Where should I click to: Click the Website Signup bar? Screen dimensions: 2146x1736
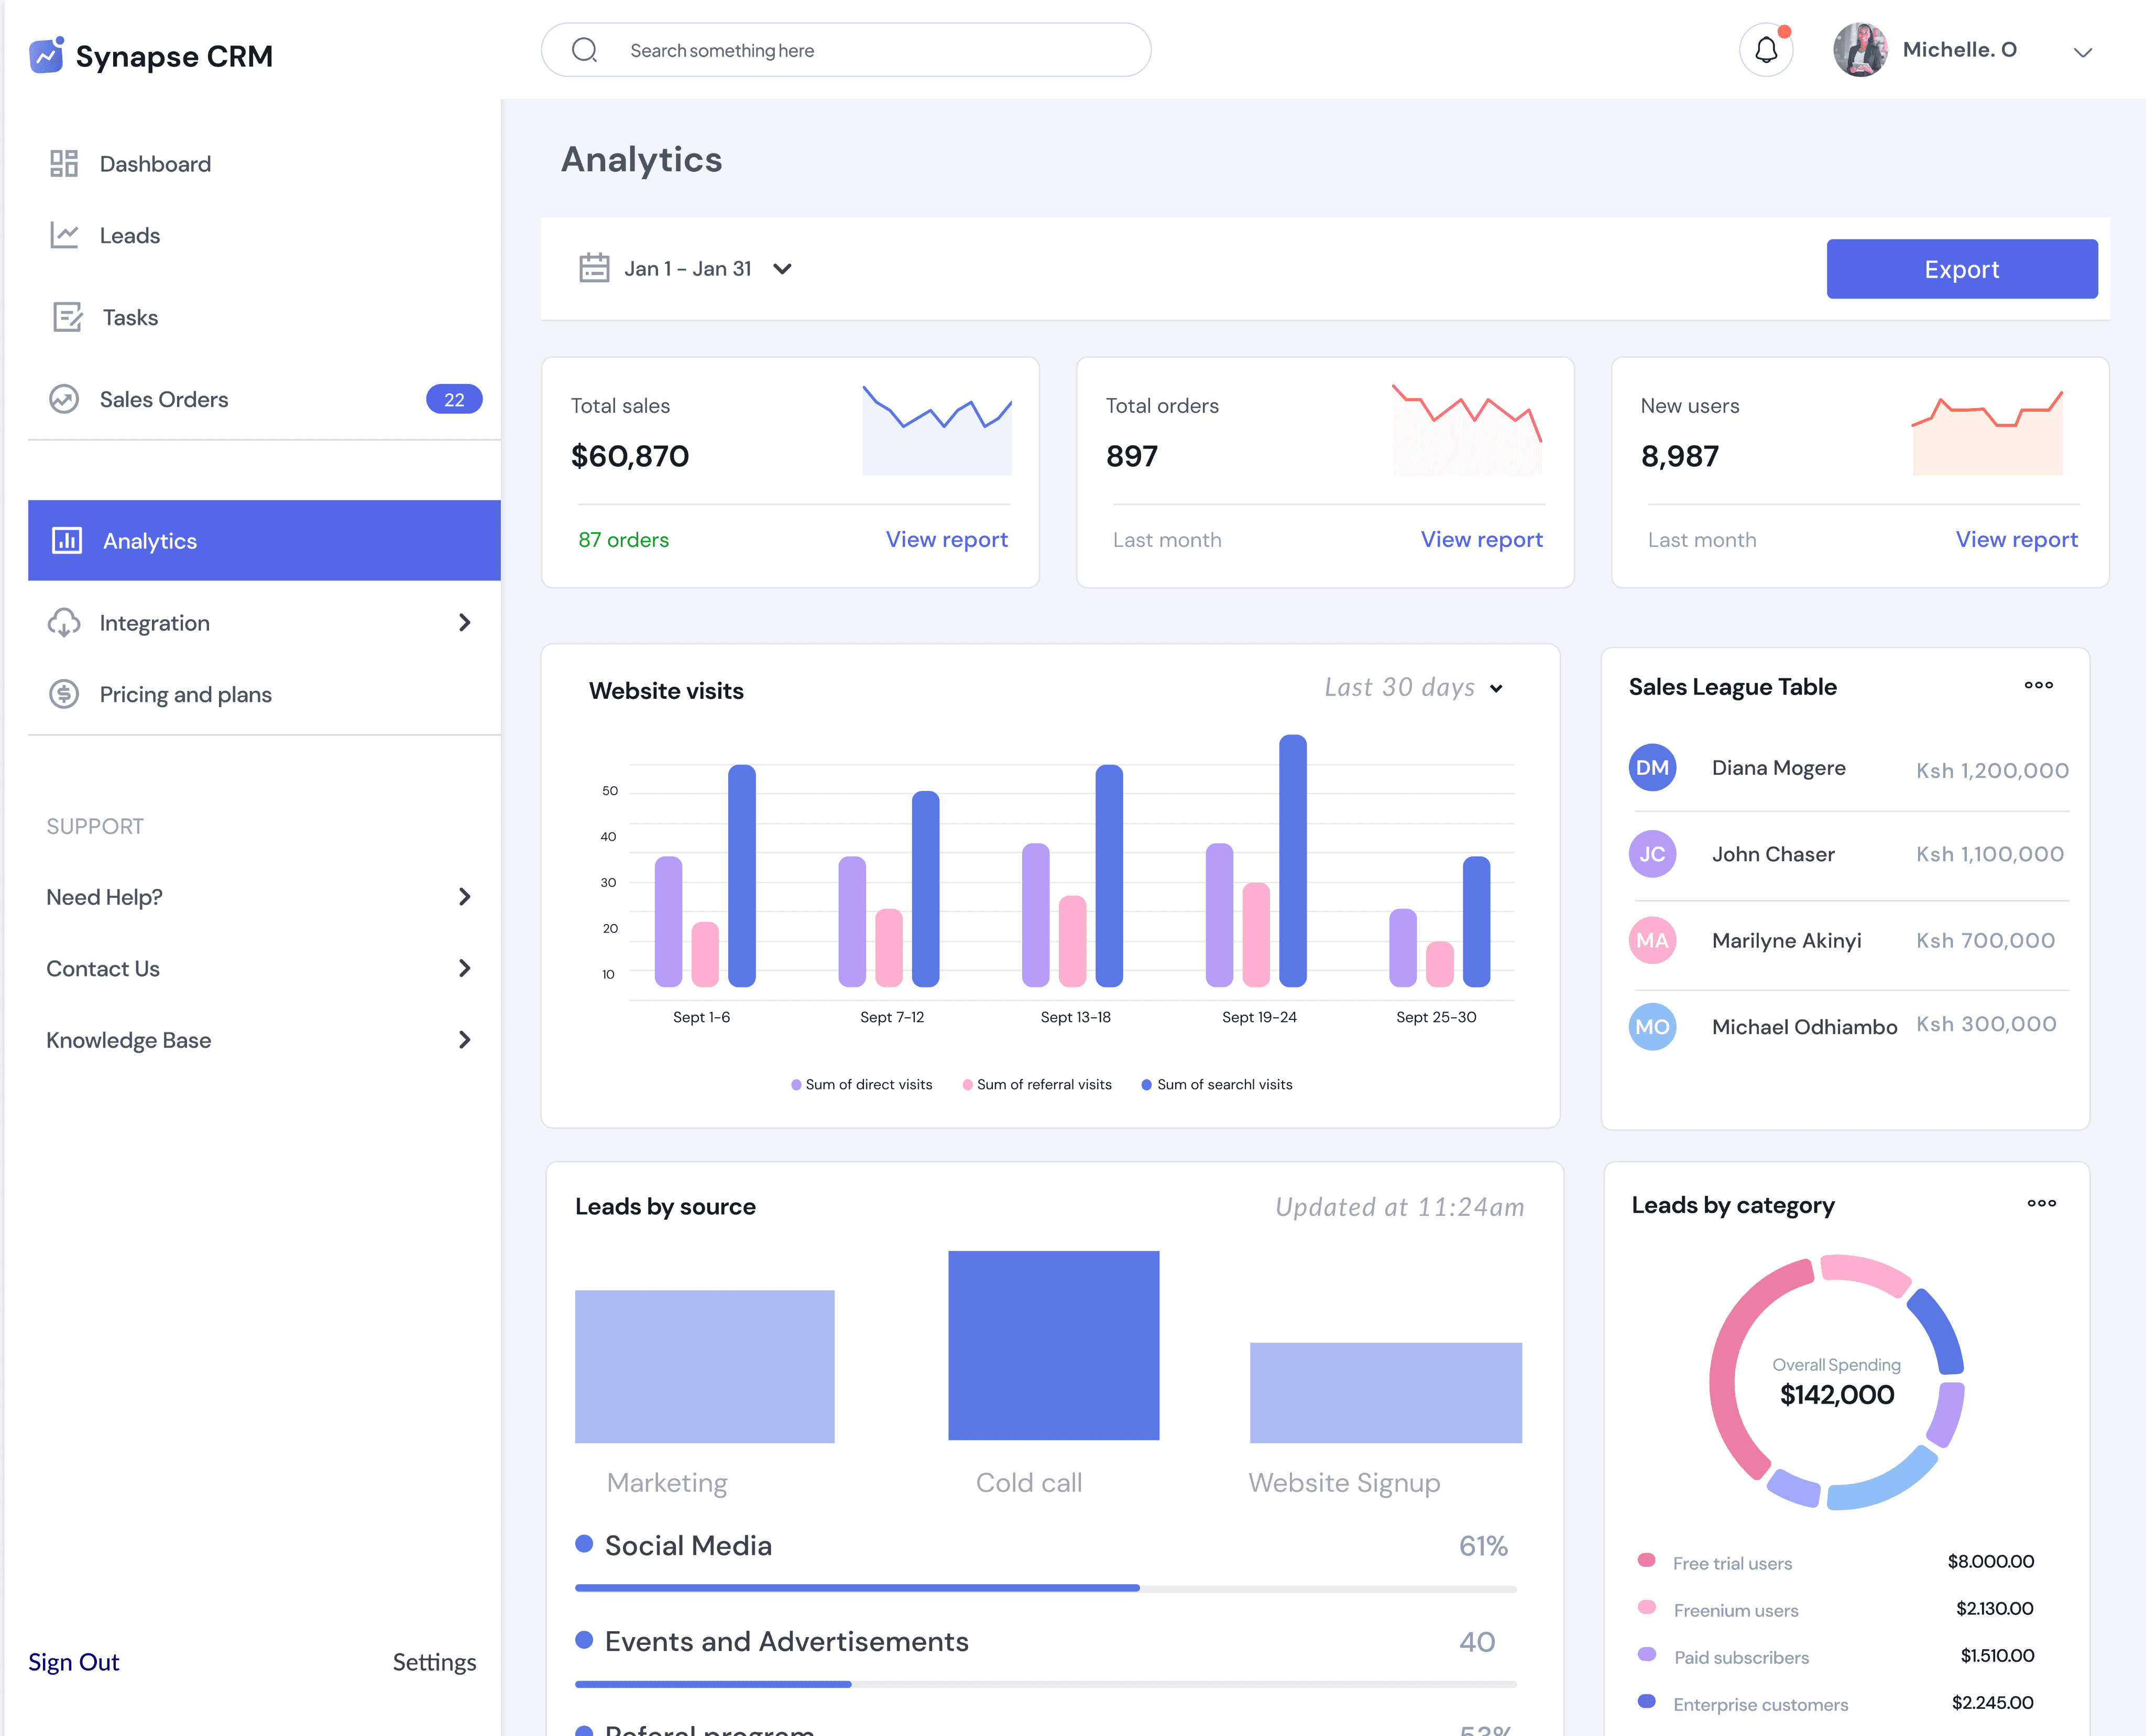coord(1386,1392)
